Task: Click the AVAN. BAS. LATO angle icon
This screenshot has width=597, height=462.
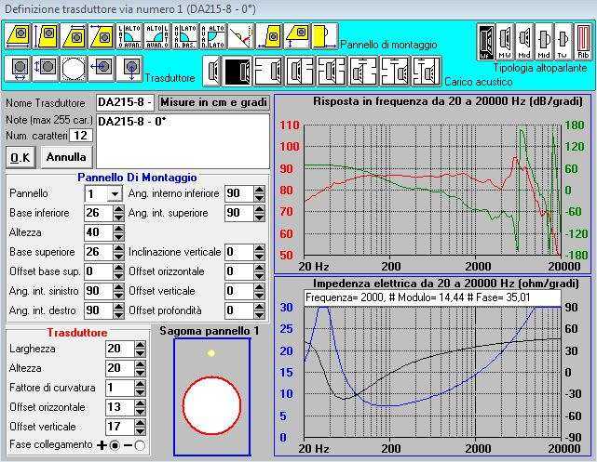Action: (185, 36)
